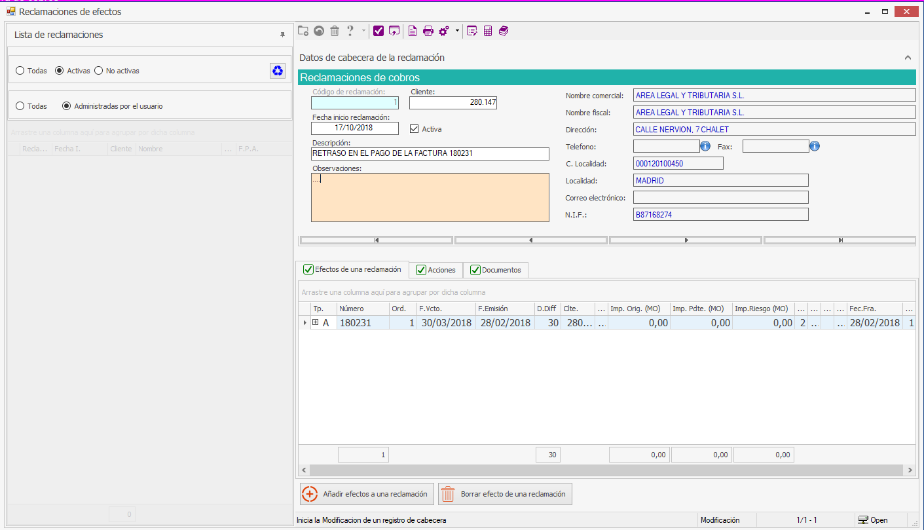Screen dimensions: 924x530
Task: Click into the Observaciones text area
Action: tap(430, 197)
